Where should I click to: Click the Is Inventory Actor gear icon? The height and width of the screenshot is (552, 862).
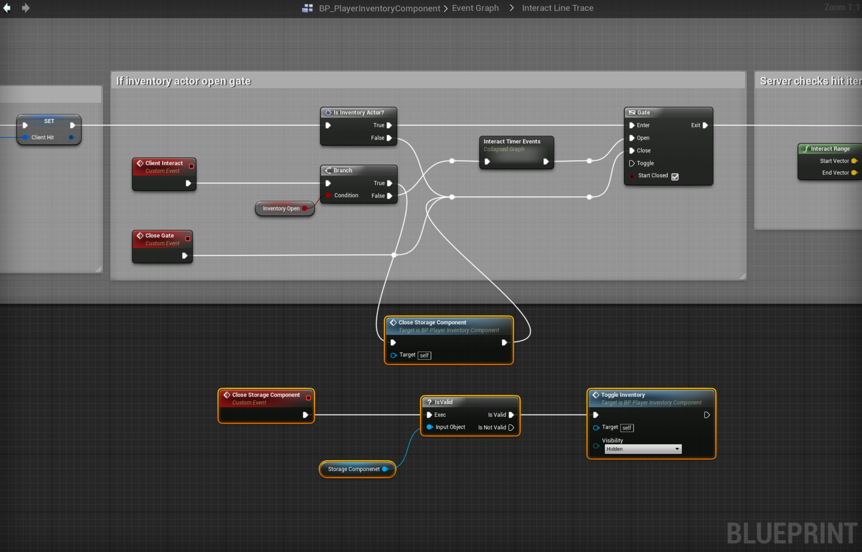(x=328, y=113)
